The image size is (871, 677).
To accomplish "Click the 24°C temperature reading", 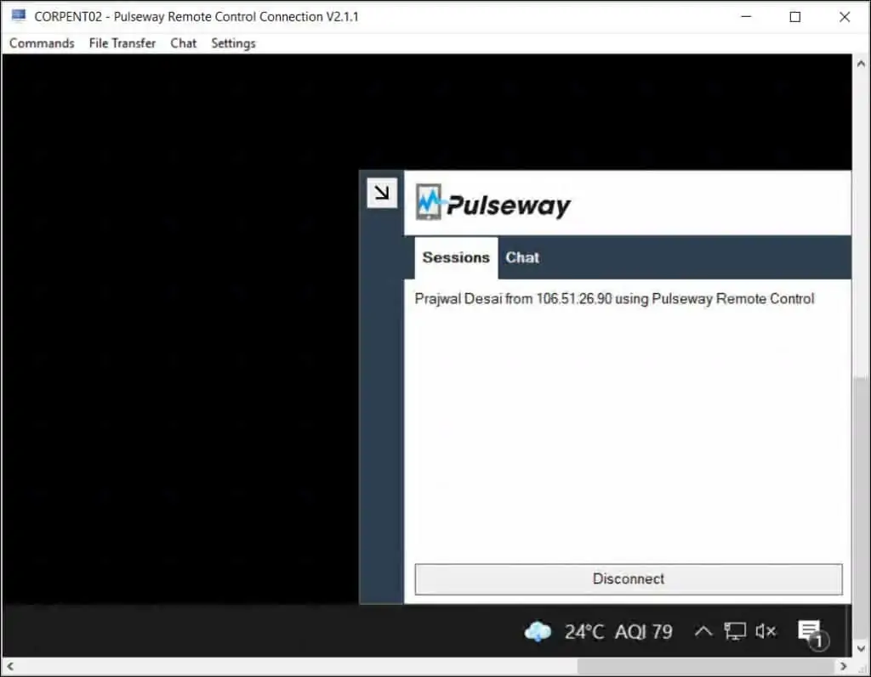I will coord(584,632).
